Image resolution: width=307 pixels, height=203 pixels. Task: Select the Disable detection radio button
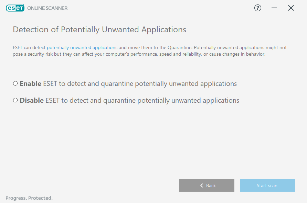[x=15, y=100]
